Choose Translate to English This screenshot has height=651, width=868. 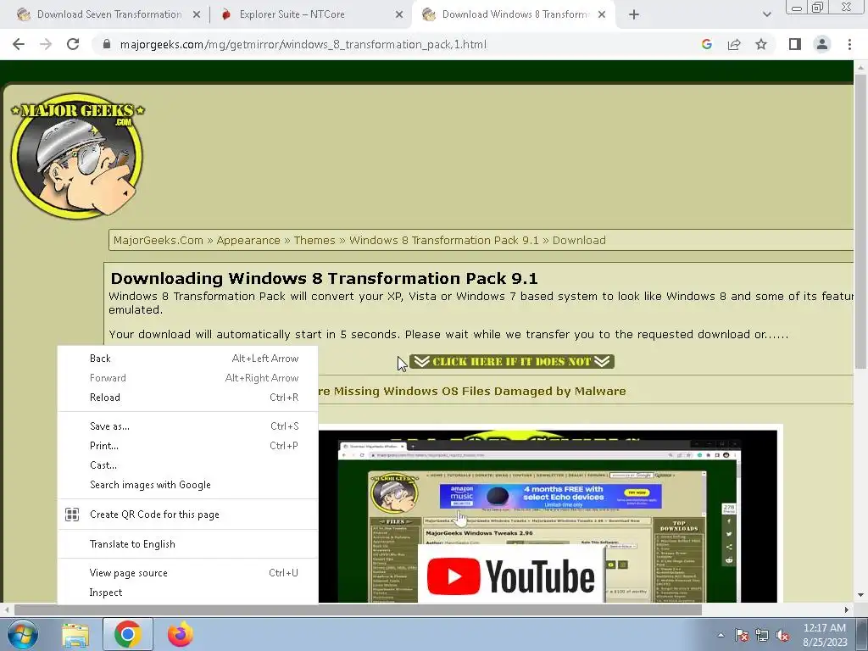(x=187, y=544)
